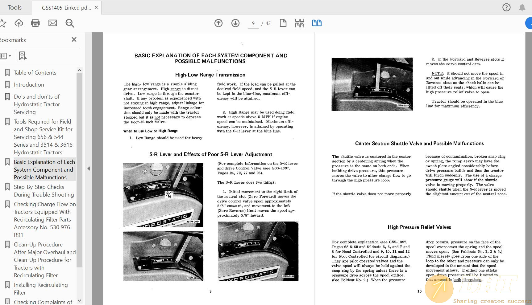
Task: Collapse the Bookmarks navigation pane
Action: (x=74, y=39)
